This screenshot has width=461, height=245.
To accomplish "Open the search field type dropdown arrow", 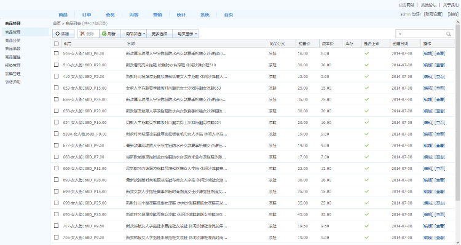I will pos(400,34).
